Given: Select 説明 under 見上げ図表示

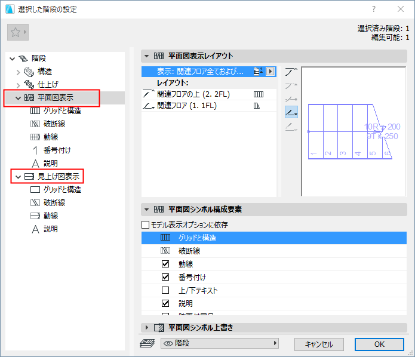Looking at the screenshot, I should (x=51, y=229).
